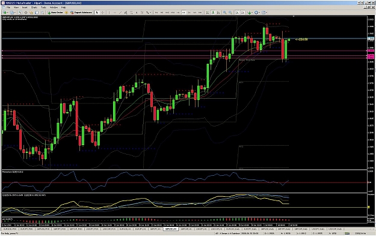Open the Arrows objects tool
The height and width of the screenshot is (236, 376).
point(147,13)
